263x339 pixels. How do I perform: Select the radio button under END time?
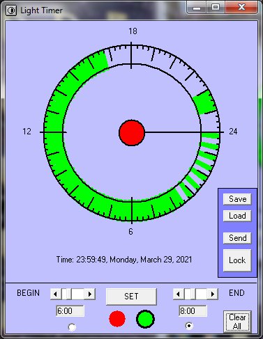pyautogui.click(x=189, y=326)
